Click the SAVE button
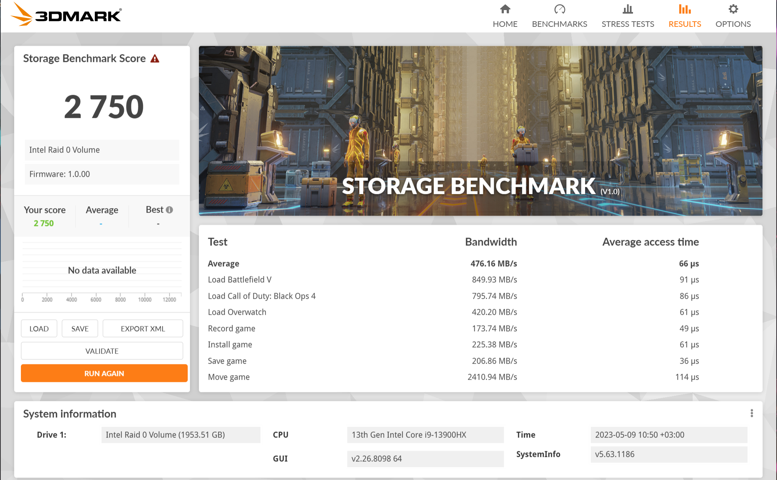 (x=80, y=329)
